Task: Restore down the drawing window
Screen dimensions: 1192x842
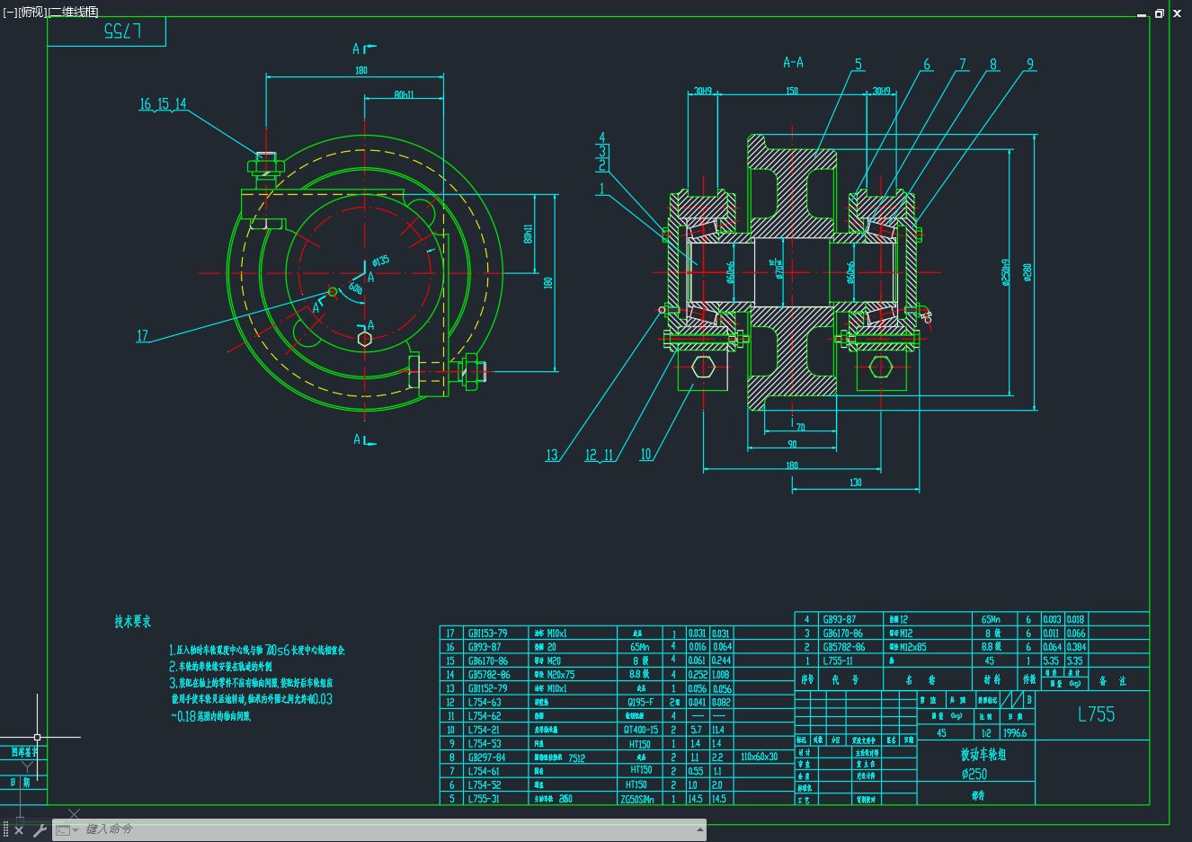Action: click(x=1160, y=13)
